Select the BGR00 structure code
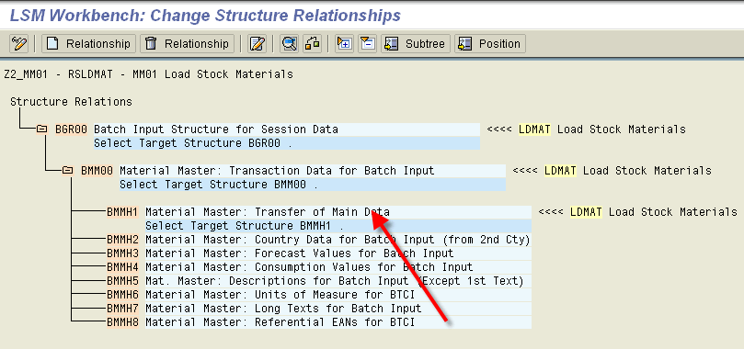Viewport: 744px width, 349px height. pos(71,129)
